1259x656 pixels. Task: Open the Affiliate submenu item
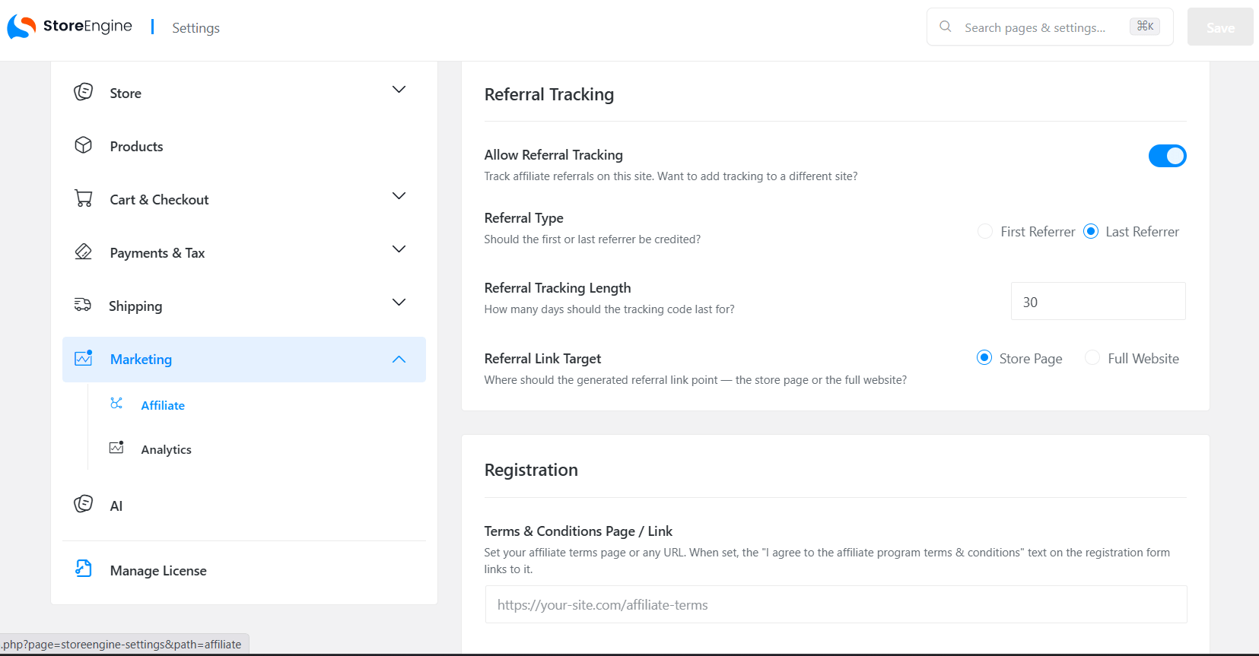[163, 405]
